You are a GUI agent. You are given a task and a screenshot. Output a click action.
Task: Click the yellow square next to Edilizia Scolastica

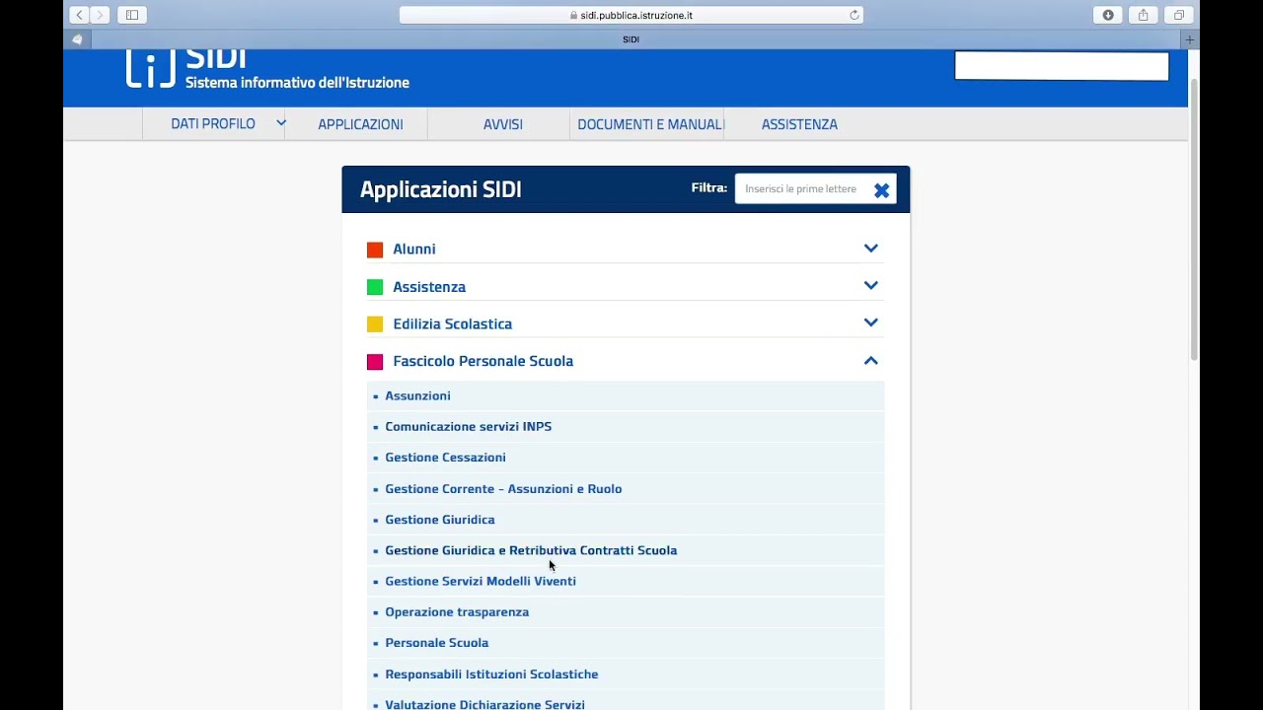[375, 323]
